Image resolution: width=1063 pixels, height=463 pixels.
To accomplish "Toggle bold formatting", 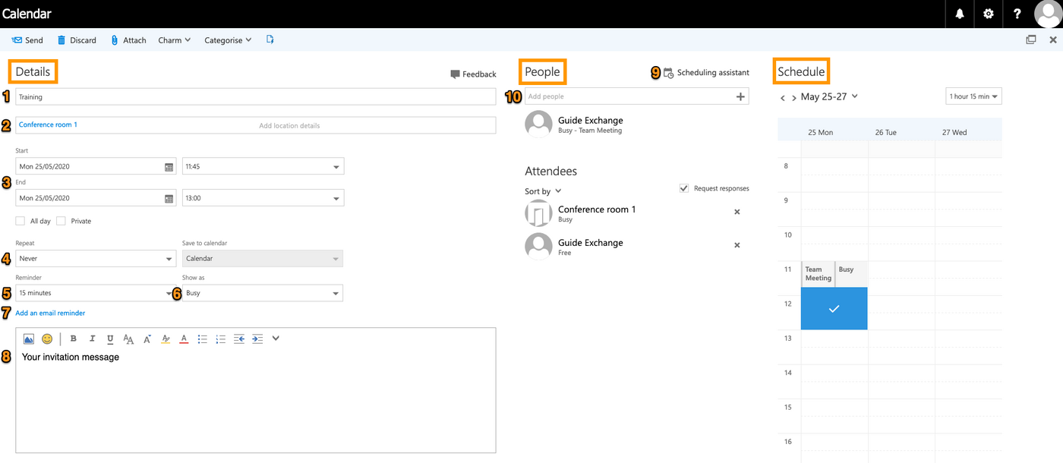I will (x=74, y=339).
